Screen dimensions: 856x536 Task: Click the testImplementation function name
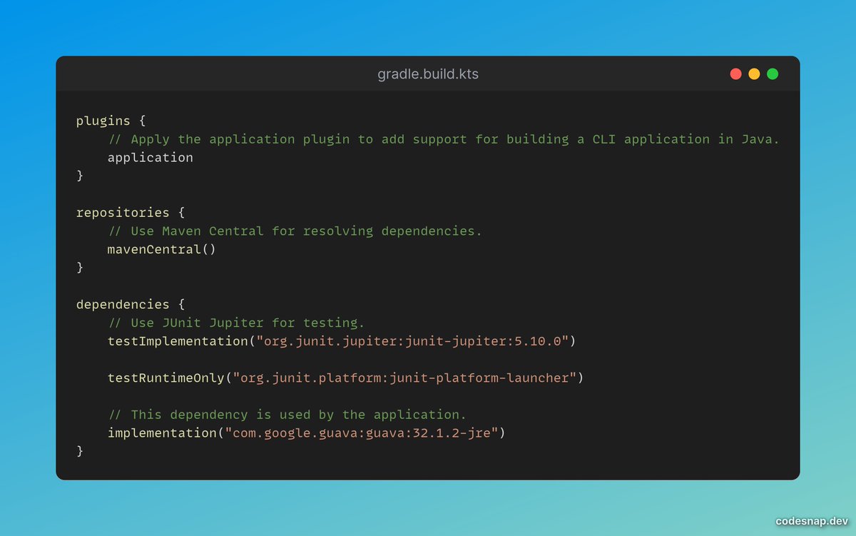tap(178, 341)
